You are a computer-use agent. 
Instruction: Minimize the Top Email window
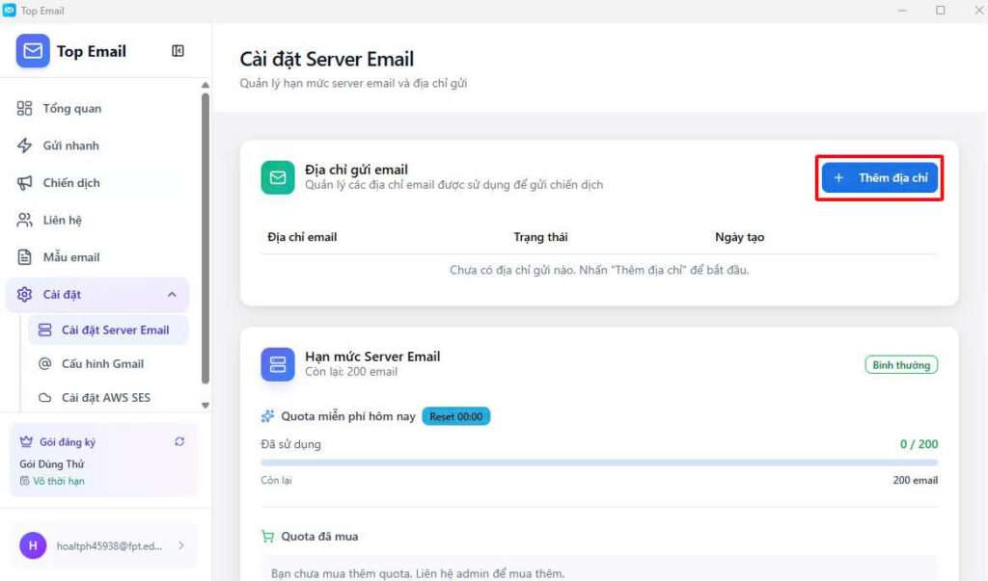point(902,10)
